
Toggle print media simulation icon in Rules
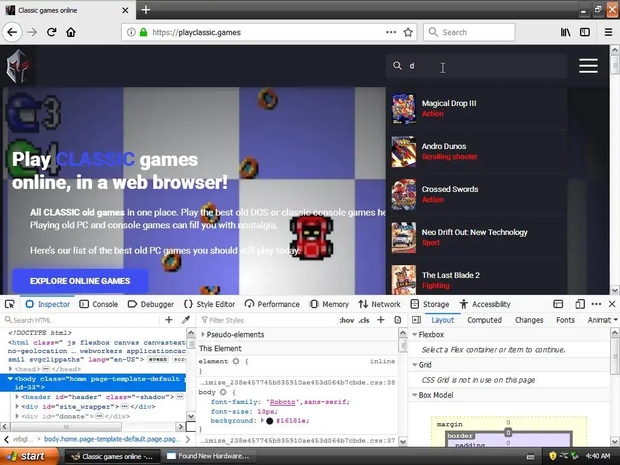pyautogui.click(x=398, y=320)
